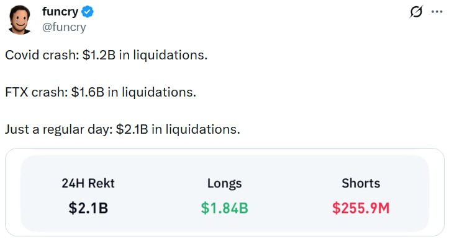This screenshot has width=449, height=242.
Task: Click the Shorts column label
Action: click(x=361, y=183)
